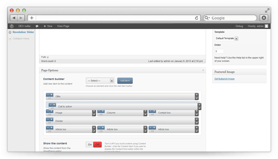Edit the Contact box item

pos(197,115)
